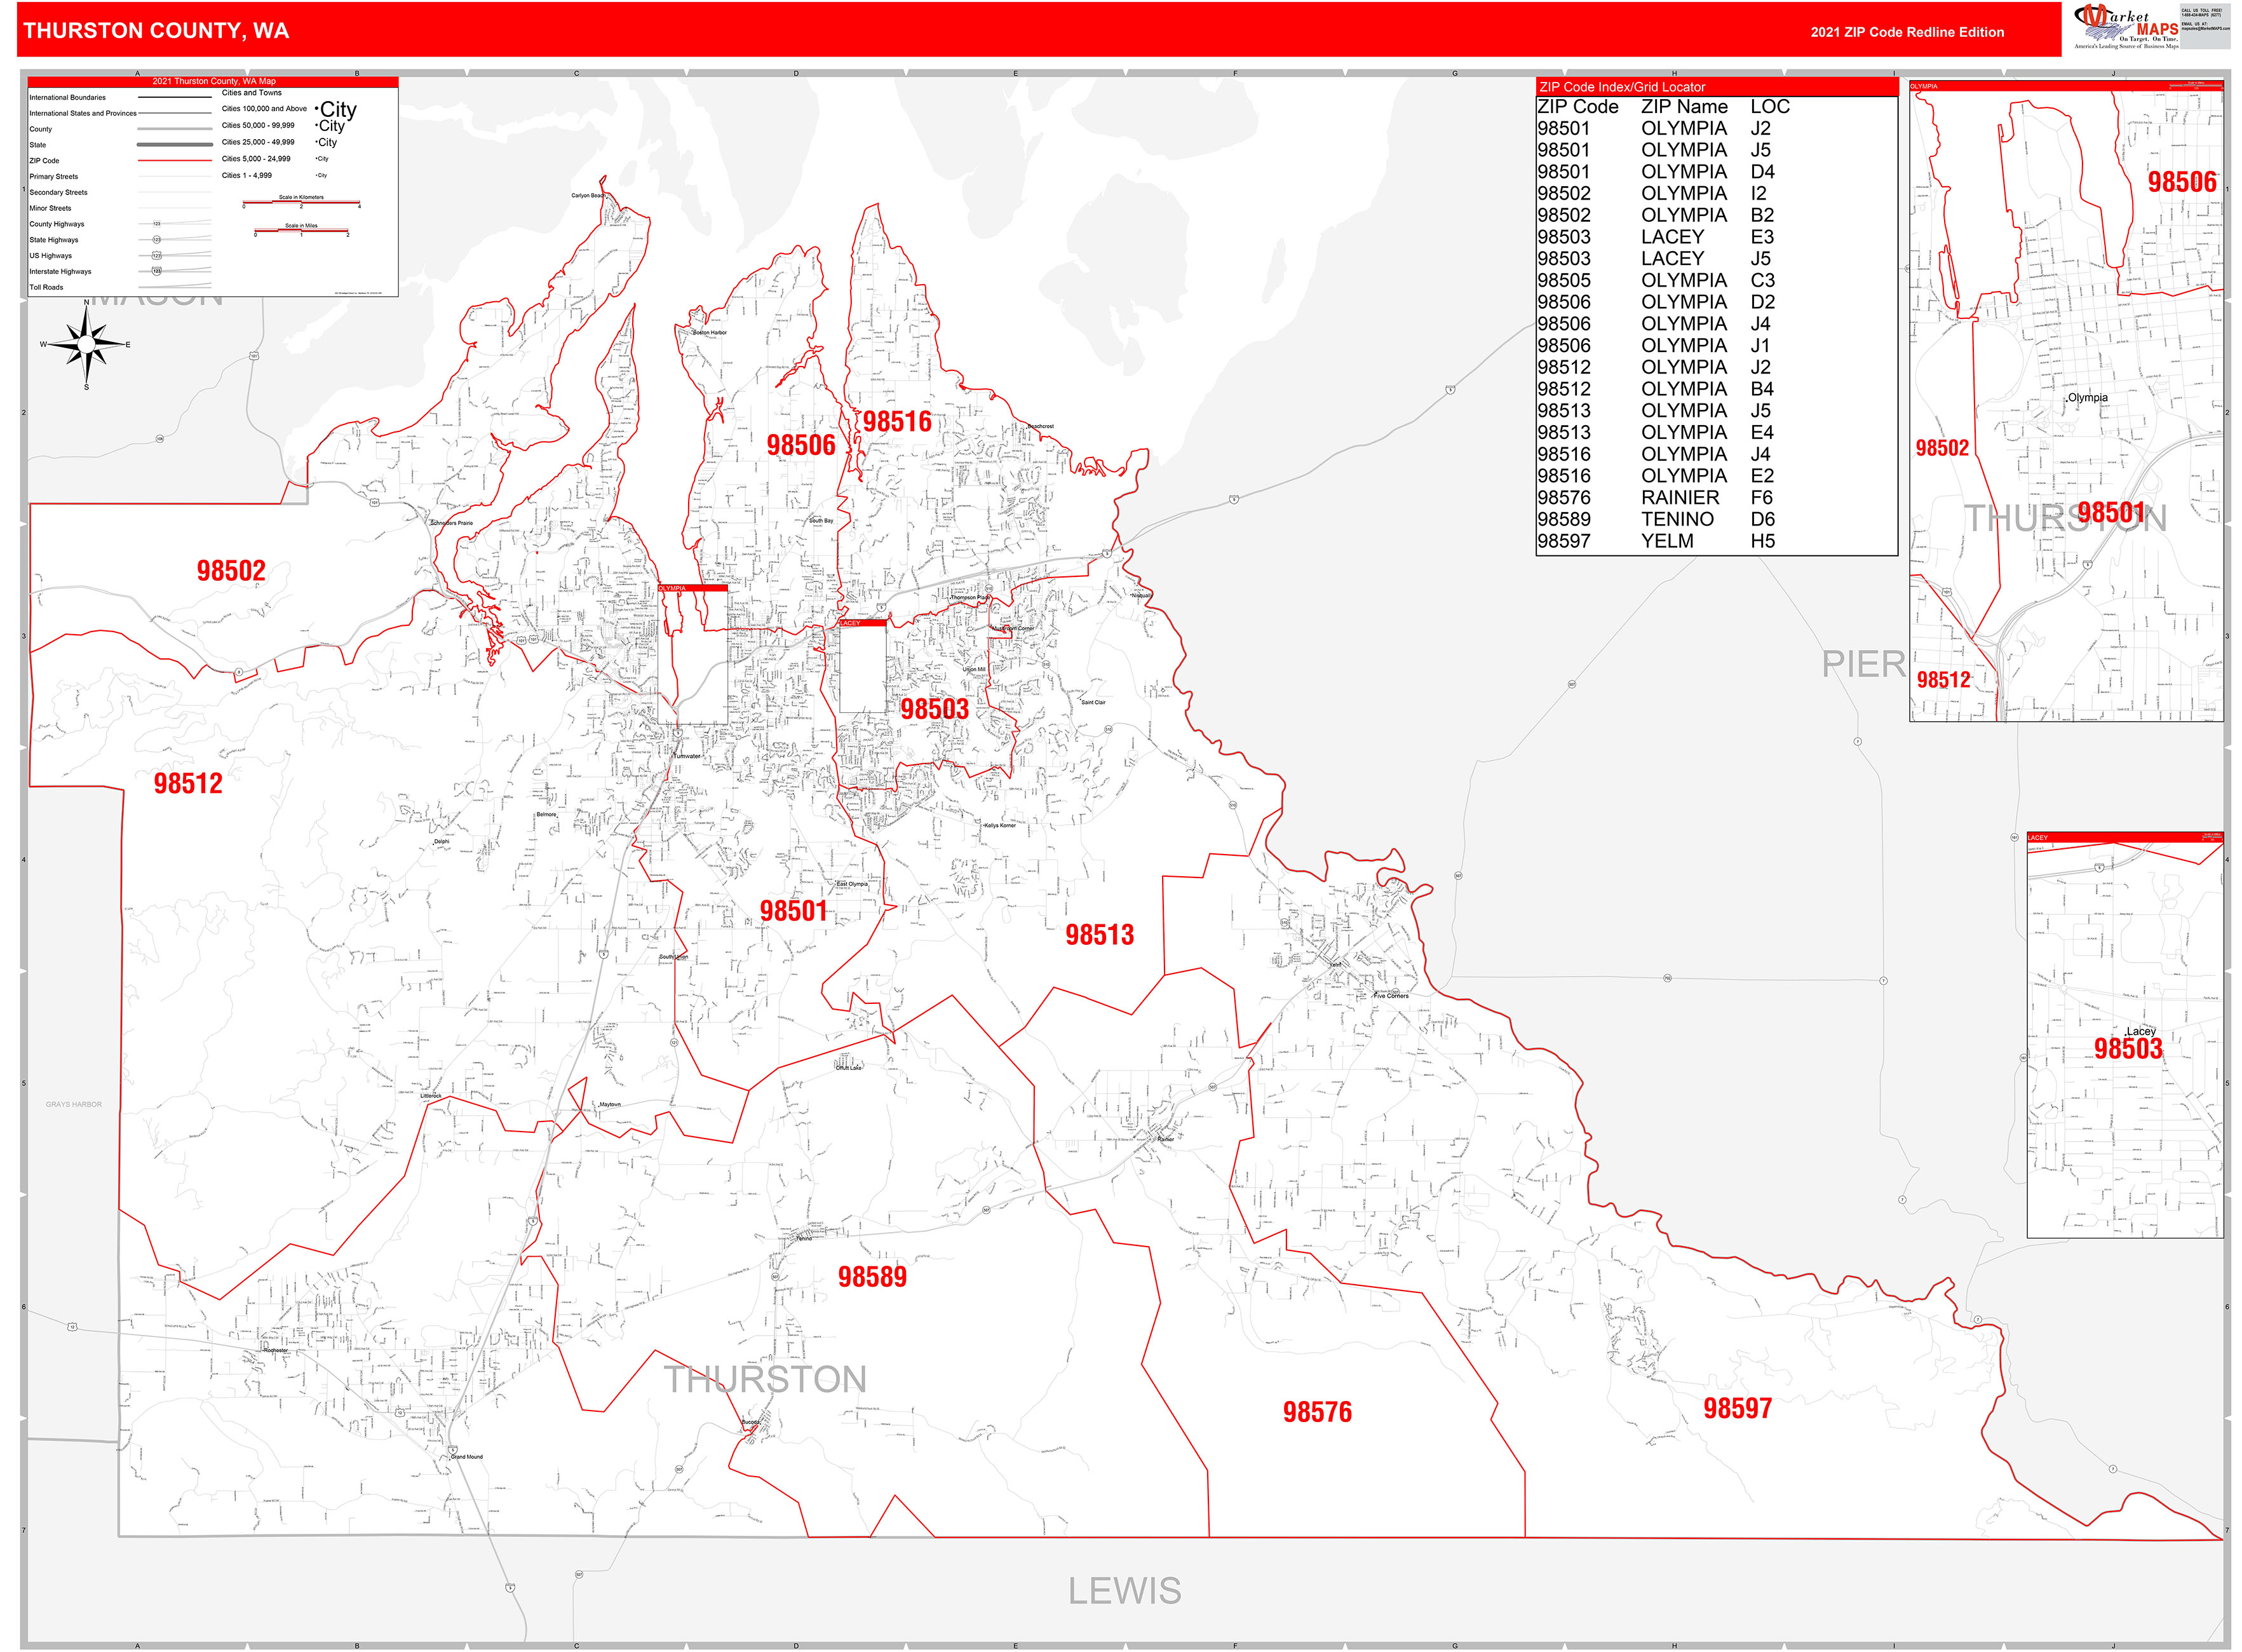
Task: Click the Scale in Miles bar
Action: [302, 230]
